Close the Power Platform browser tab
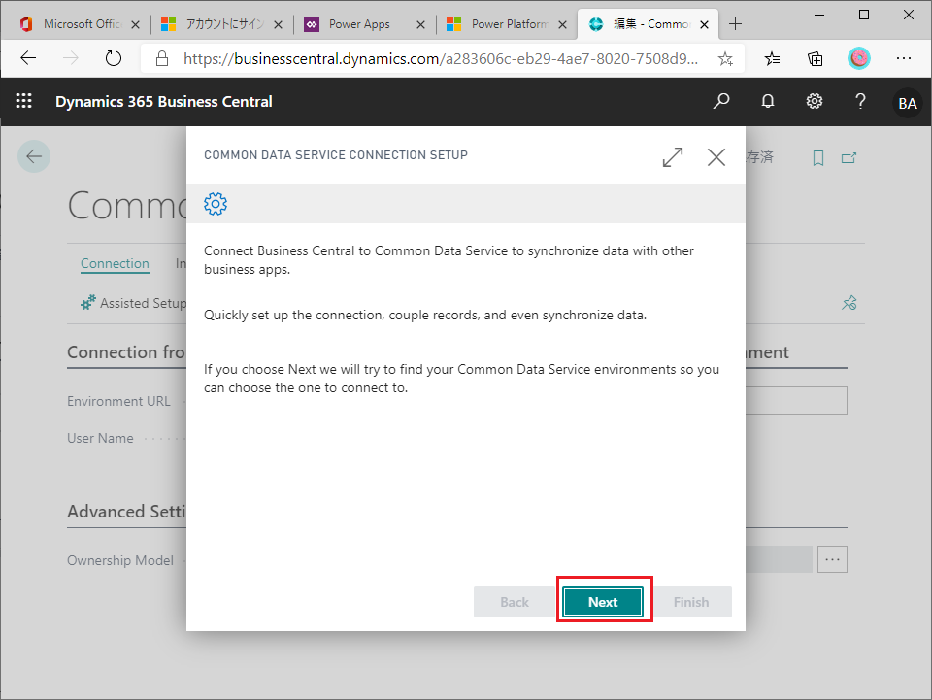Screen dimensions: 932x700 562,24
